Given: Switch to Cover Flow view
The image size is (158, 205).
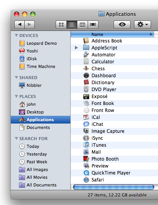Looking at the screenshot, I should pyautogui.click(x=93, y=25).
